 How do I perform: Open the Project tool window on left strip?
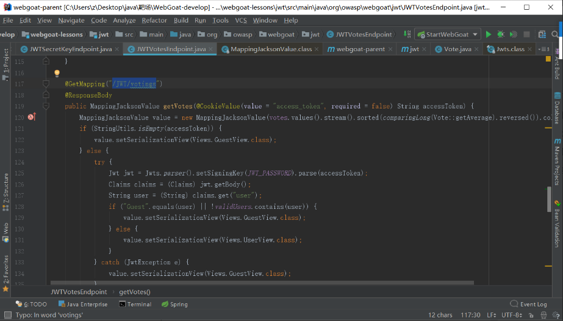coord(5,64)
